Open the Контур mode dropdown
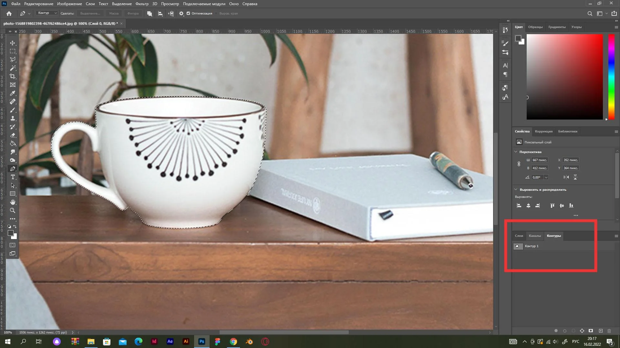This screenshot has width=620, height=348. (47, 13)
